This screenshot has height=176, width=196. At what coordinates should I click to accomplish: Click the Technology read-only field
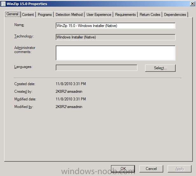point(115,37)
